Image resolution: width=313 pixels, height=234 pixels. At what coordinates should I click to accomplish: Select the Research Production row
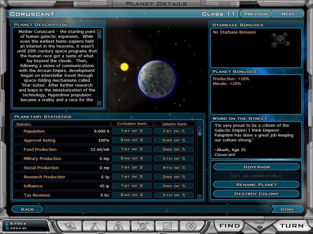tap(104, 177)
